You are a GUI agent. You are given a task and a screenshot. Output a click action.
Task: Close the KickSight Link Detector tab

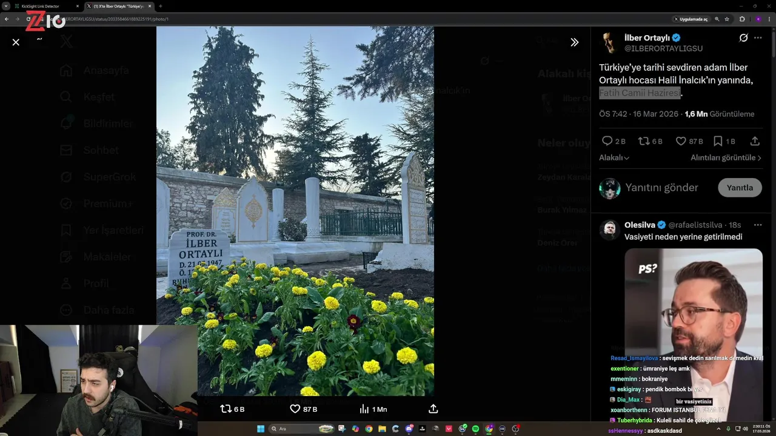coord(78,6)
